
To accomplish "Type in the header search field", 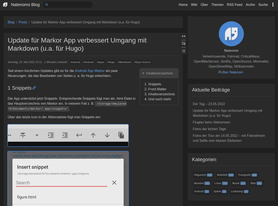I will tap(67, 5).
